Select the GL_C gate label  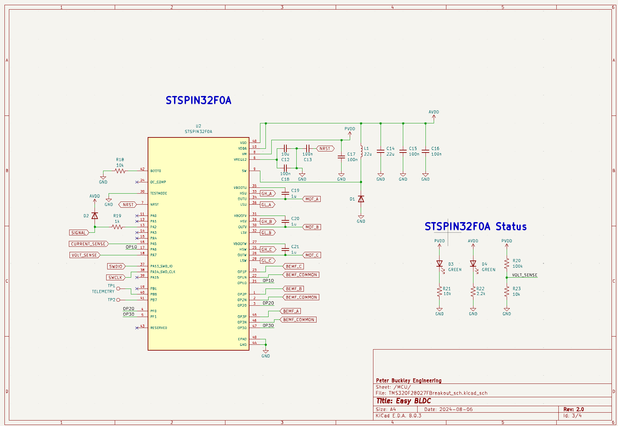[268, 260]
